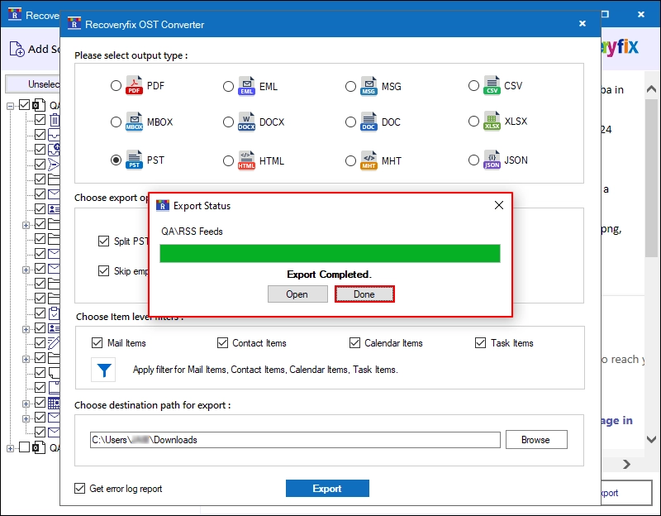This screenshot has height=516, width=661.
Task: Toggle the Calendar Items checkbox
Action: (x=354, y=342)
